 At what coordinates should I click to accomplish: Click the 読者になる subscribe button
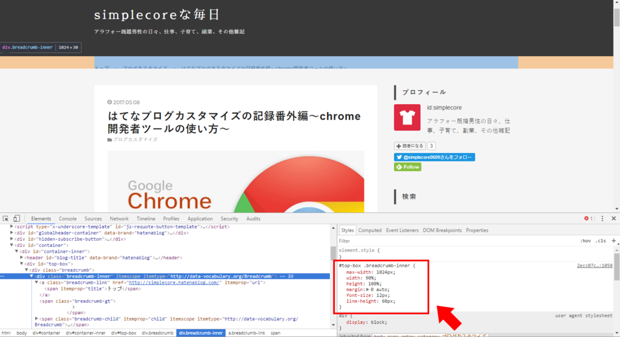410,146
